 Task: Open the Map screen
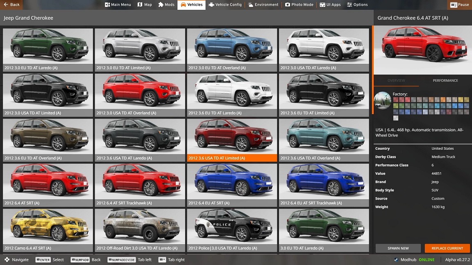(x=145, y=4)
